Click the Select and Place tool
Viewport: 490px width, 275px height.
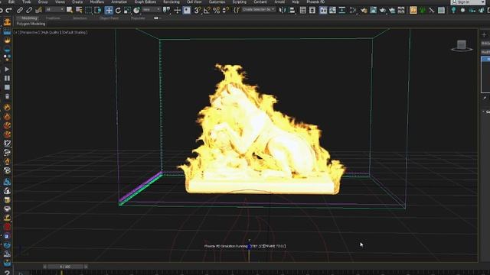(x=136, y=10)
